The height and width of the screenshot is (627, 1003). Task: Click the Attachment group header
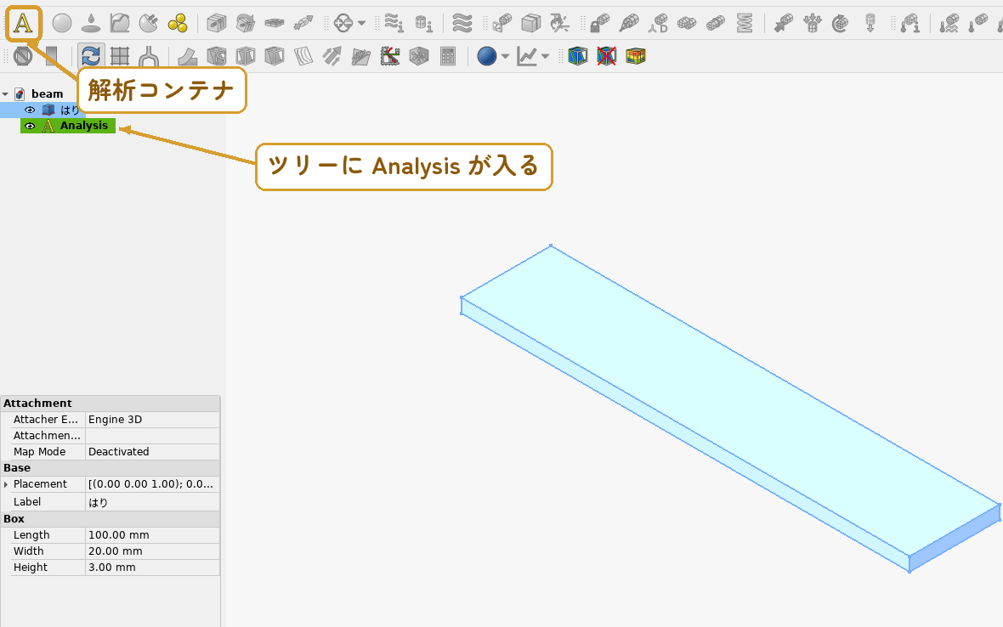point(110,404)
